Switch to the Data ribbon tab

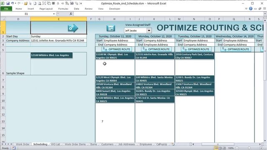(76, 9)
